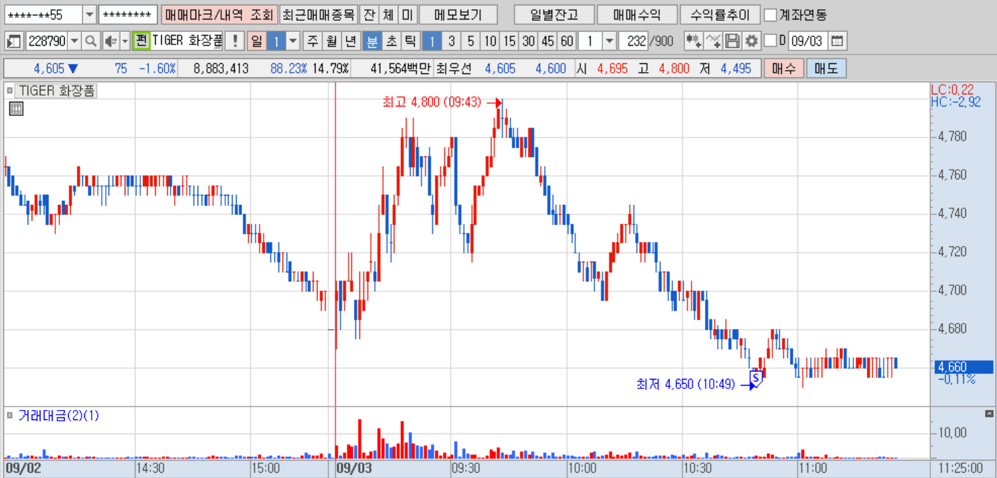The width and height of the screenshot is (997, 478).
Task: Select the 5-minute interval button
Action: coord(471,41)
